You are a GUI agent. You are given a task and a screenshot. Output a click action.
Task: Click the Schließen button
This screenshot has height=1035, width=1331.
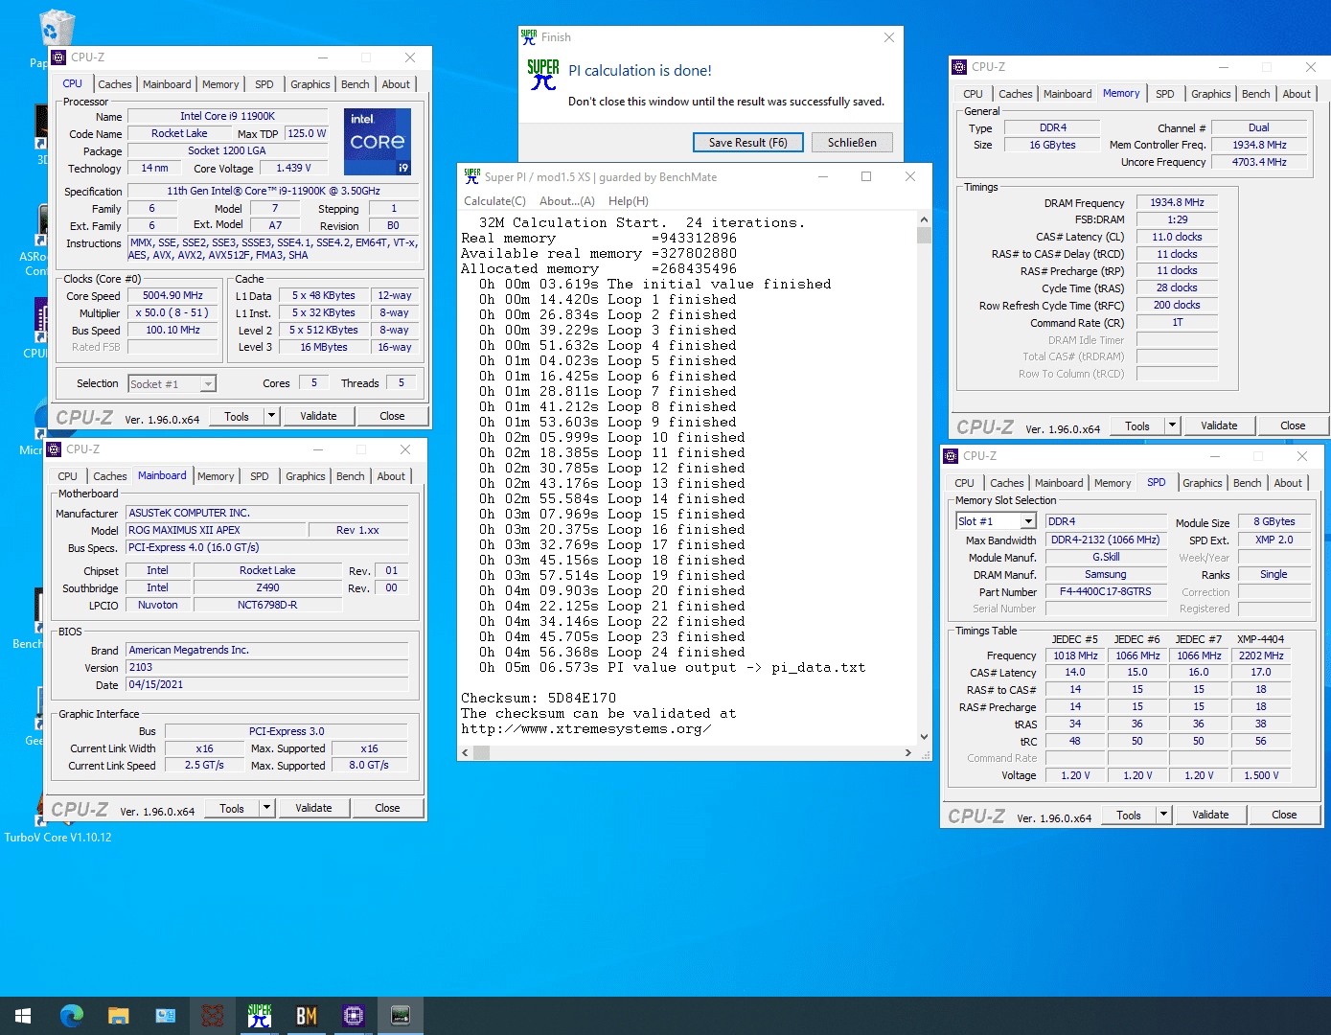click(x=853, y=143)
